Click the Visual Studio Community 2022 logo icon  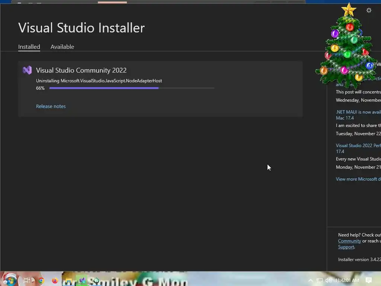(27, 70)
